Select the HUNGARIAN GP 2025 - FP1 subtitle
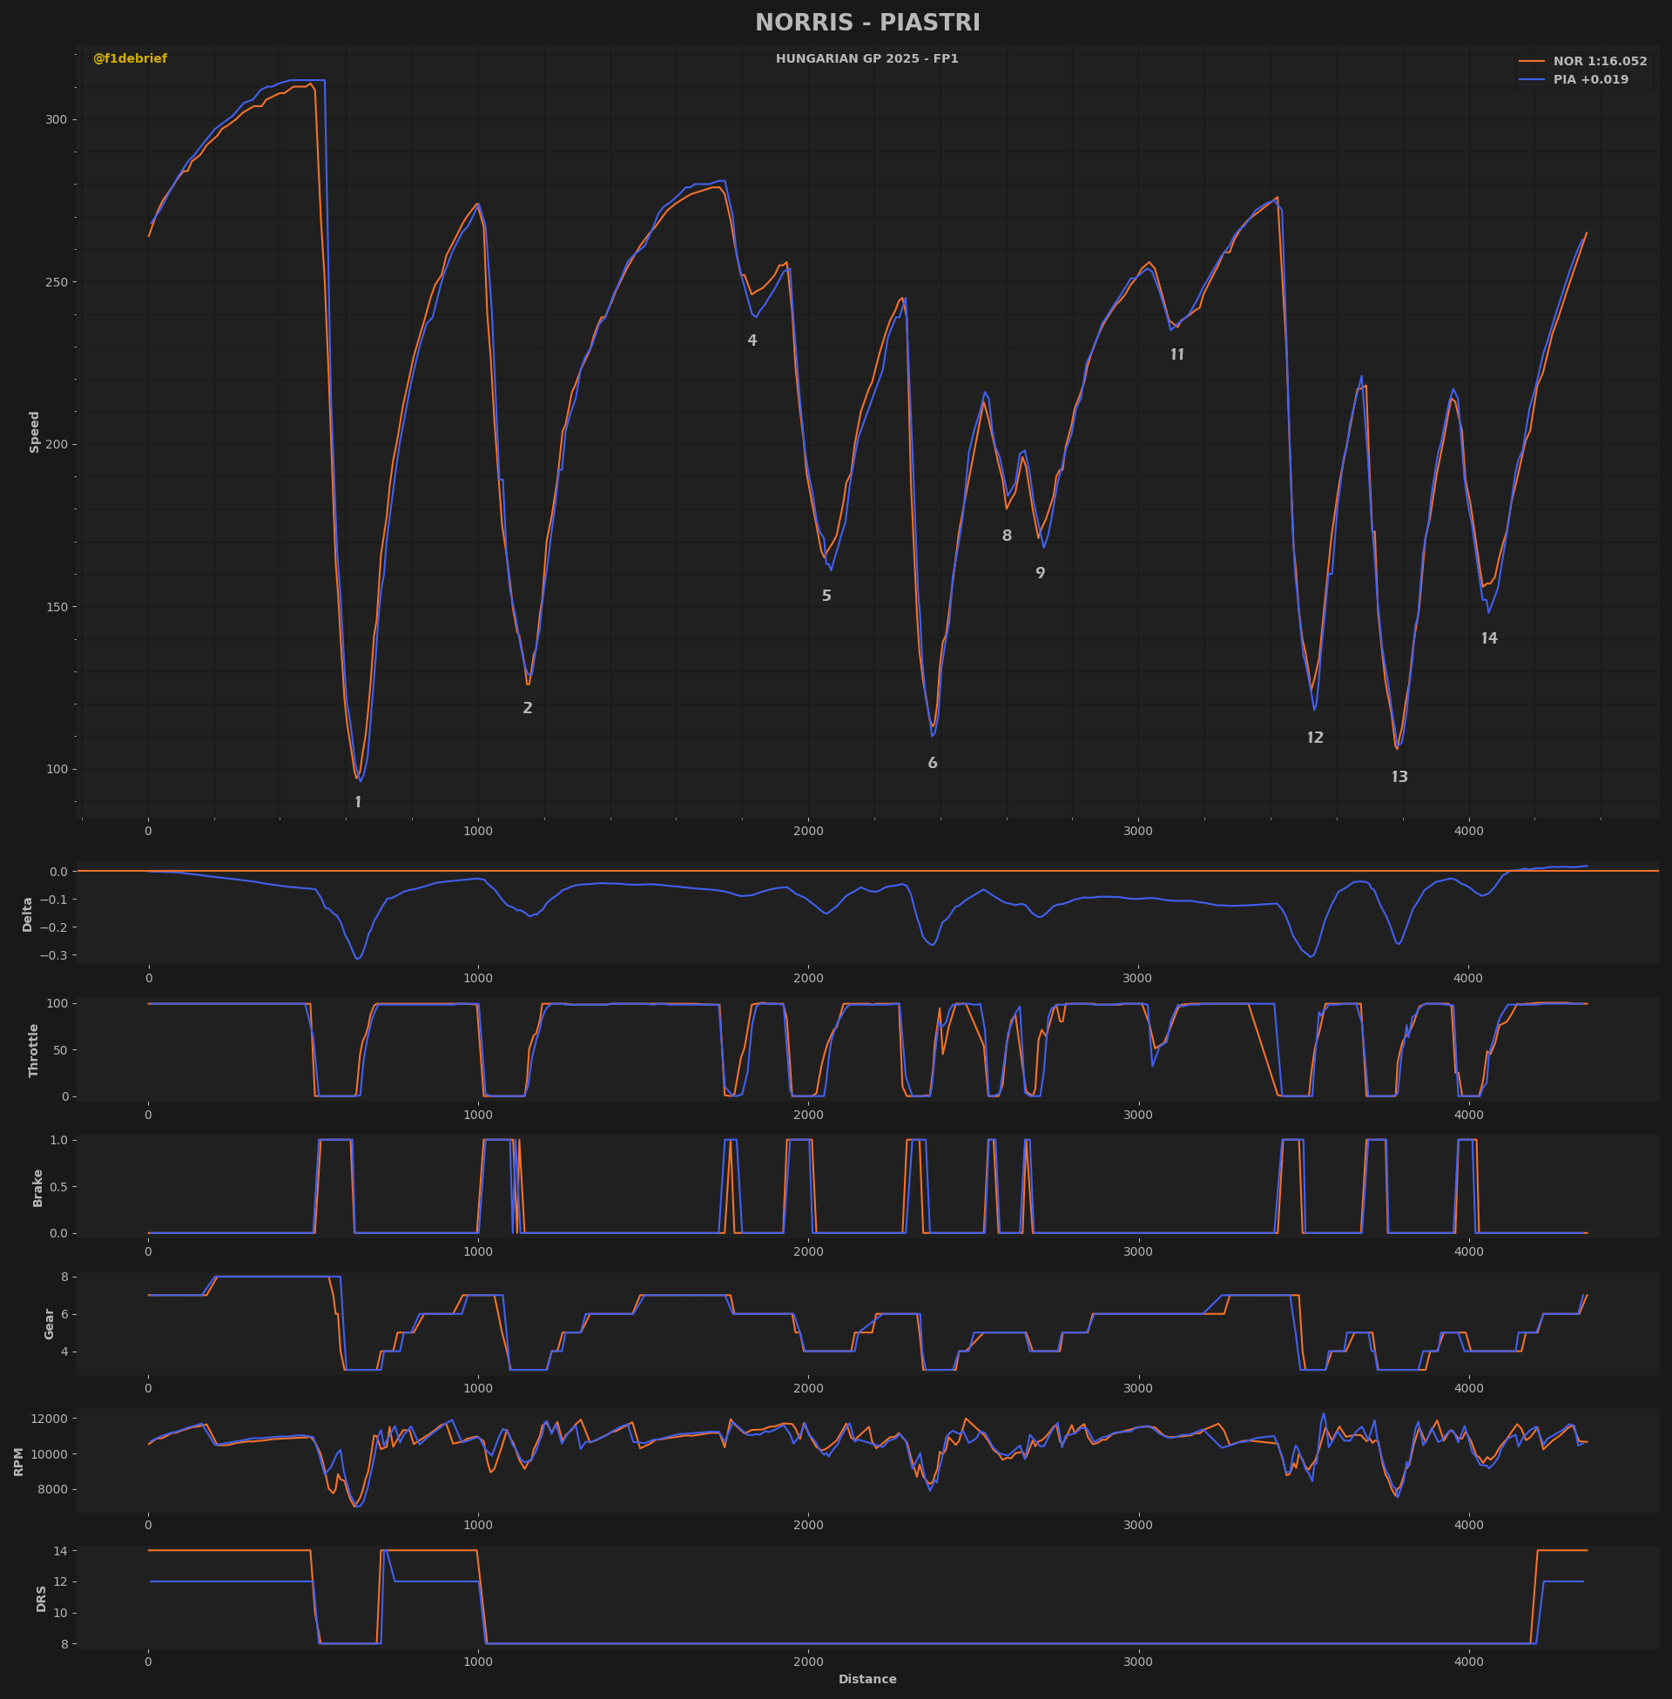 (866, 59)
